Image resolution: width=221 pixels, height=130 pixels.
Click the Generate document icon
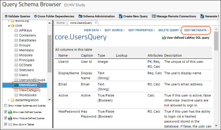point(202,16)
